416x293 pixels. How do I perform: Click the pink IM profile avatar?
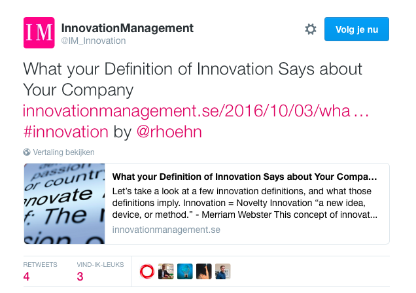click(x=39, y=33)
